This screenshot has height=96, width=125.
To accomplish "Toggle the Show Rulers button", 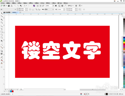I will click(x=59, y=6).
